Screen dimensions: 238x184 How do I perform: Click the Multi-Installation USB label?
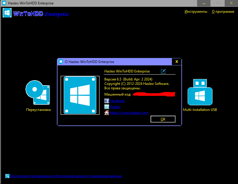pyautogui.click(x=200, y=110)
